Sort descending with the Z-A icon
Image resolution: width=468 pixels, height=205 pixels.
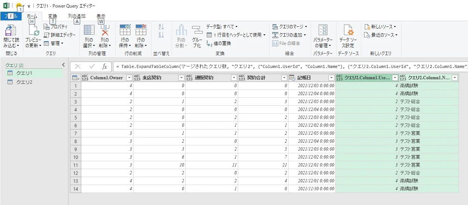coord(161,35)
